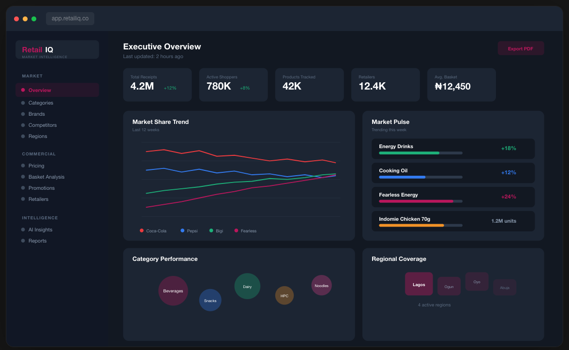569x350 pixels.
Task: Select the Abuja region tile
Action: 505,287
